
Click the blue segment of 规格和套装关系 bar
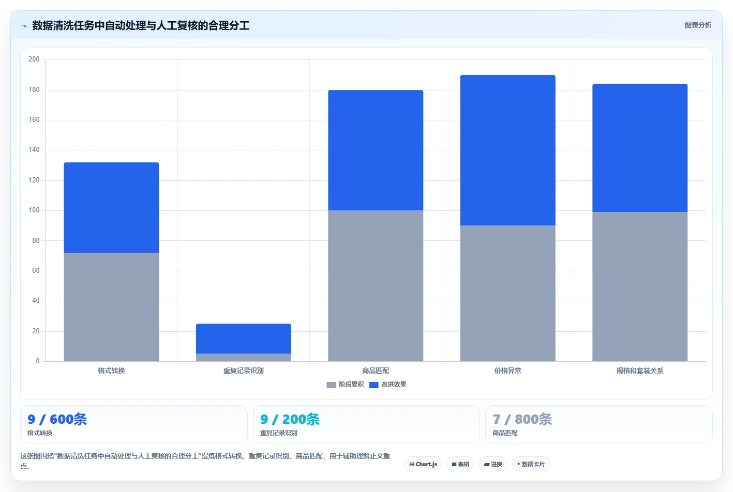[640, 148]
